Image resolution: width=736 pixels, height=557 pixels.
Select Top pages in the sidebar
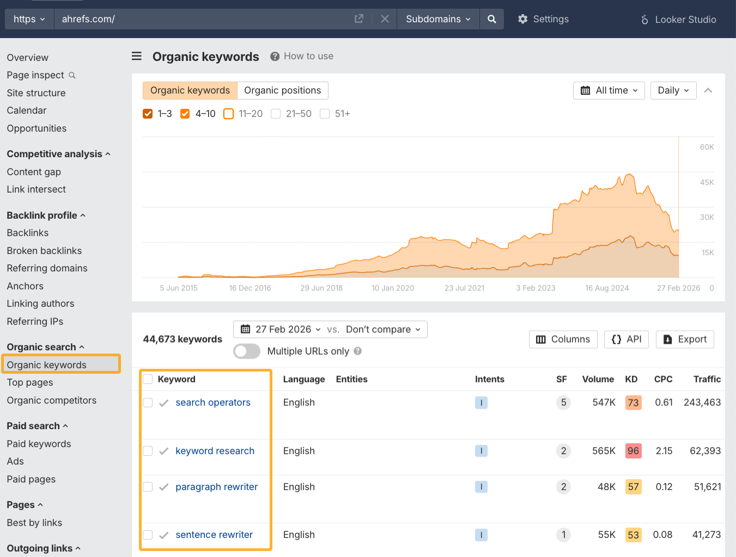coord(29,382)
